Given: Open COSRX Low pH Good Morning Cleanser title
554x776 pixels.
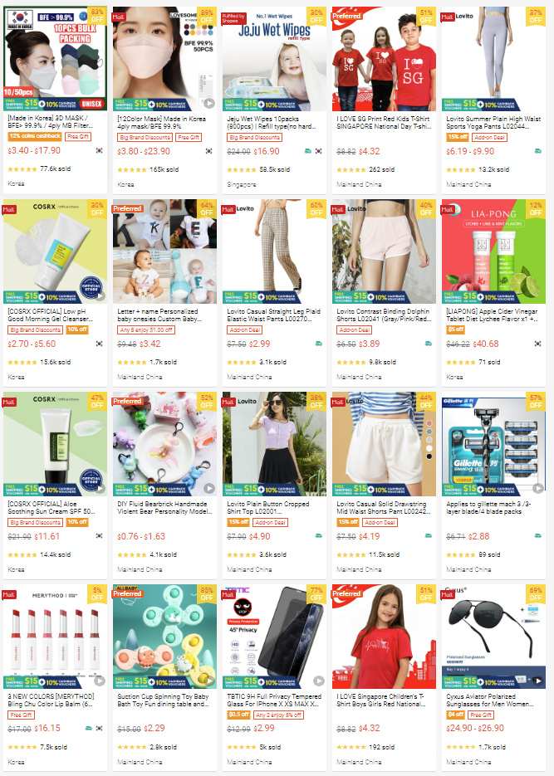Looking at the screenshot, I should pyautogui.click(x=50, y=315).
